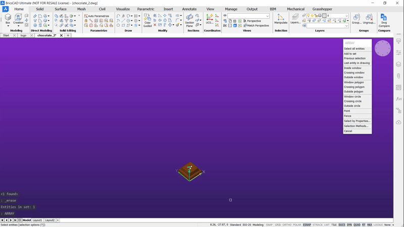Toggle ESNAP in status bar
The height and width of the screenshot is (227, 404).
pyautogui.click(x=307, y=225)
